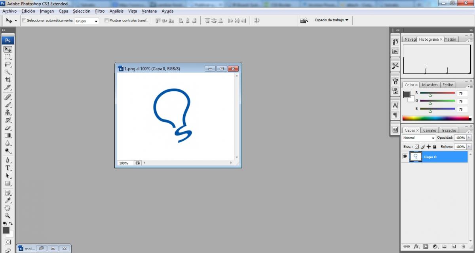
Task: Select the Eyedropper tool
Action: [8, 200]
